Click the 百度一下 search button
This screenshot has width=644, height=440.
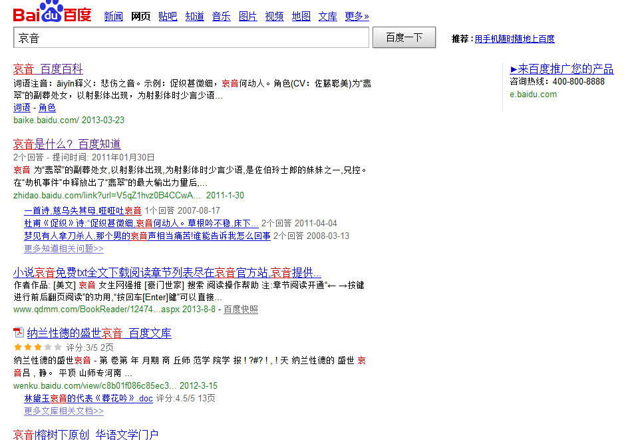(x=404, y=37)
